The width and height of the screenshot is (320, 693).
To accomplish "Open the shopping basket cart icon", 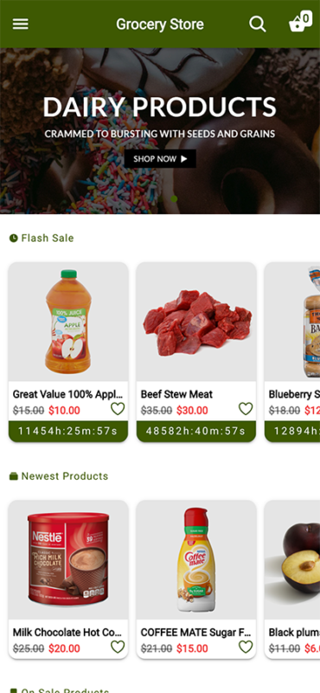I will click(x=300, y=23).
